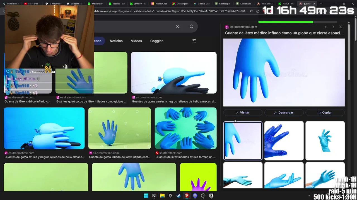Click the Brave browser taskbar icon
Image resolution: width=357 pixels, height=200 pixels.
187,196
